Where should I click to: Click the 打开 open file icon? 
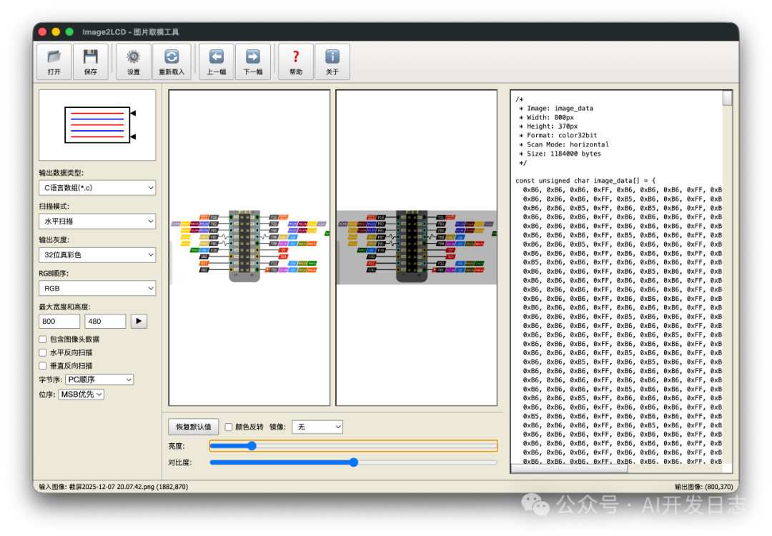[54, 61]
